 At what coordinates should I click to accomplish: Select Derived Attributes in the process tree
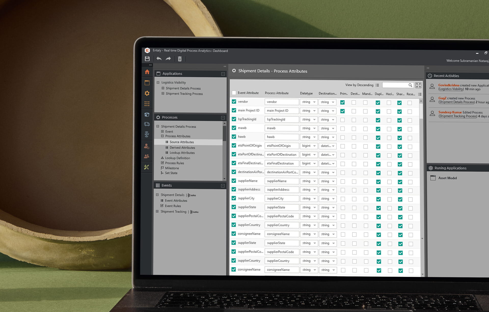(182, 148)
